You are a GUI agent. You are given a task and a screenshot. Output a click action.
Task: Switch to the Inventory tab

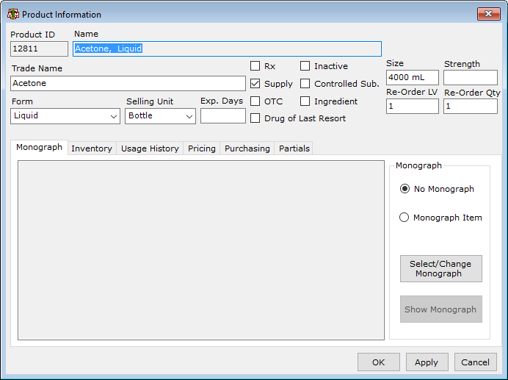[x=92, y=148]
